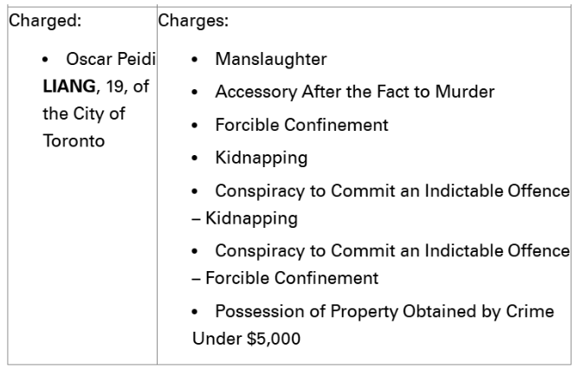Click the '– Kidnapping' continuation line

coord(244,218)
